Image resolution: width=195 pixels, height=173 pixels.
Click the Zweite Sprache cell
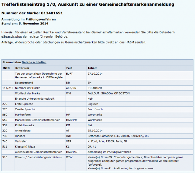coord(40,109)
